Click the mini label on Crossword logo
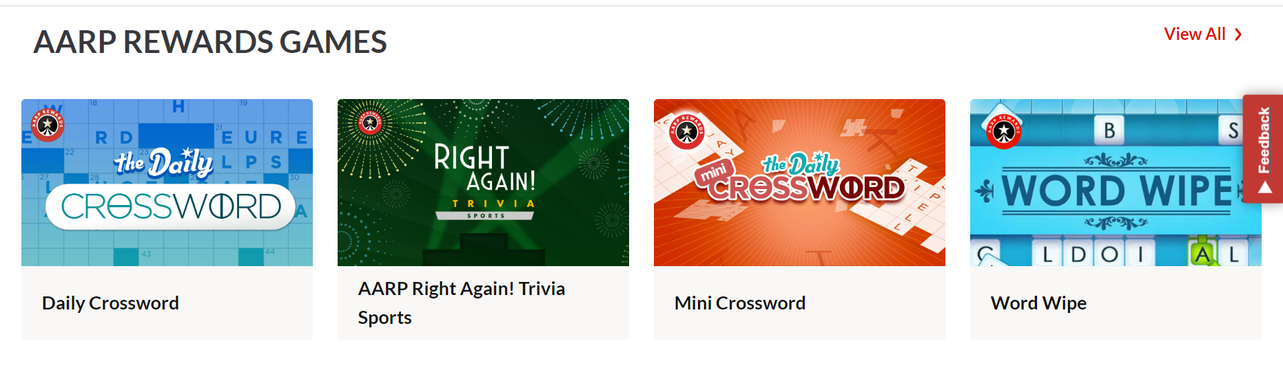Viewport: 1283px width, 370px height. pos(715,172)
